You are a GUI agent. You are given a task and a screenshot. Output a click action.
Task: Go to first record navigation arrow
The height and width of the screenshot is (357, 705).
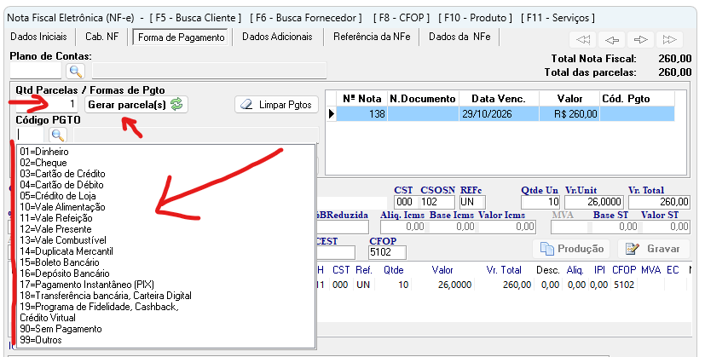[583, 39]
